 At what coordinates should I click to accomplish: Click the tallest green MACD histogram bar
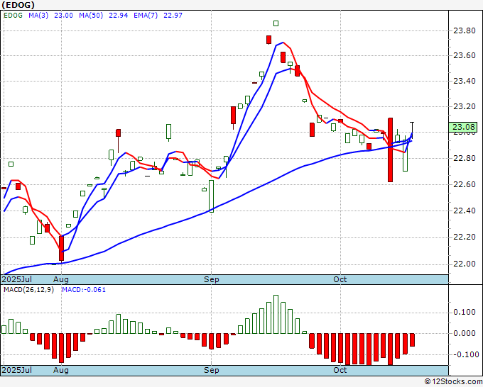[276, 314]
